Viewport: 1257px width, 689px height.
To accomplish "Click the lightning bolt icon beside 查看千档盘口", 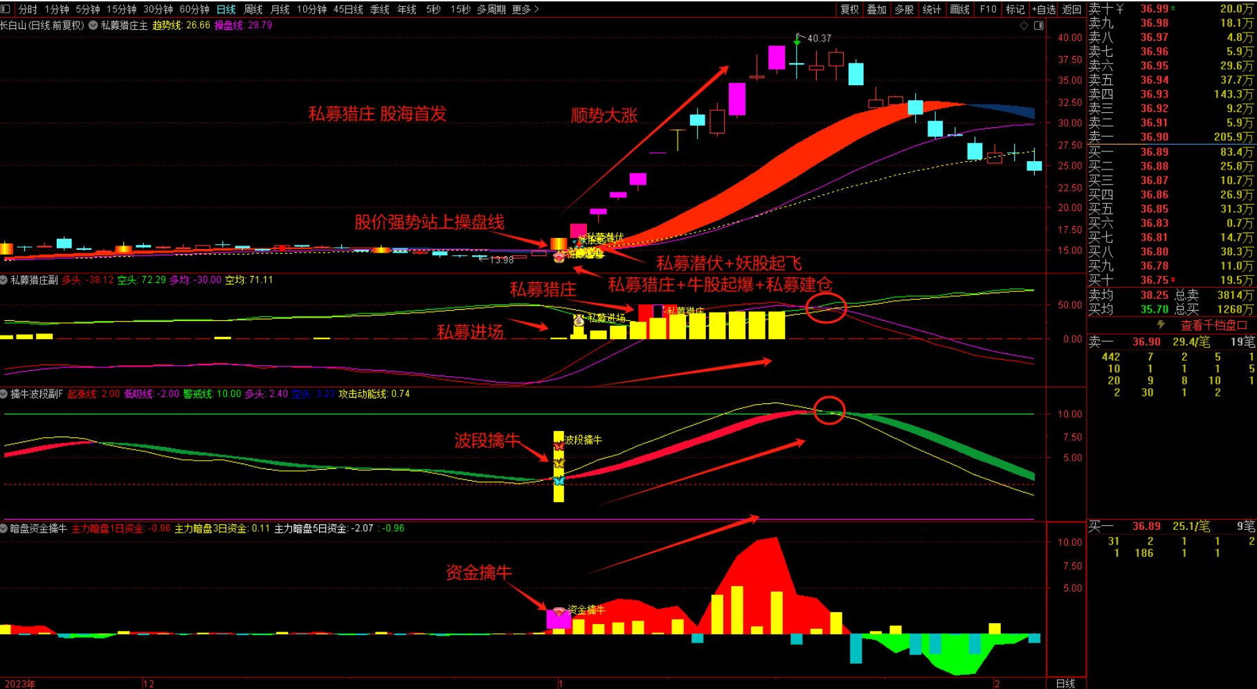I will coord(1161,325).
